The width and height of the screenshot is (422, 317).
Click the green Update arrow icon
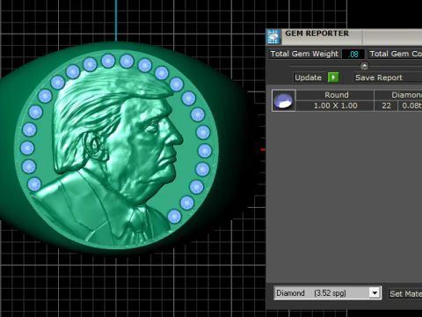333,77
